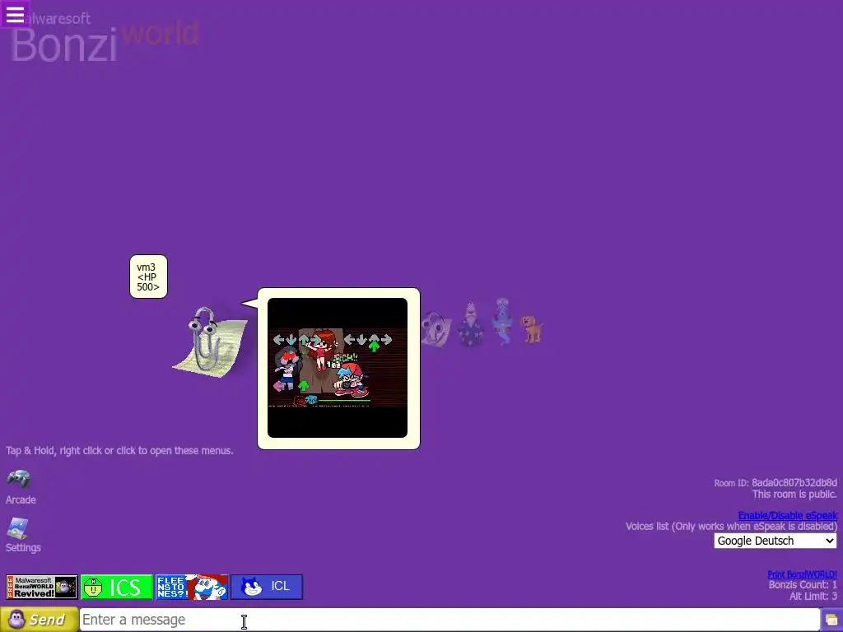
Task: Open the blue ICL banner
Action: click(267, 587)
